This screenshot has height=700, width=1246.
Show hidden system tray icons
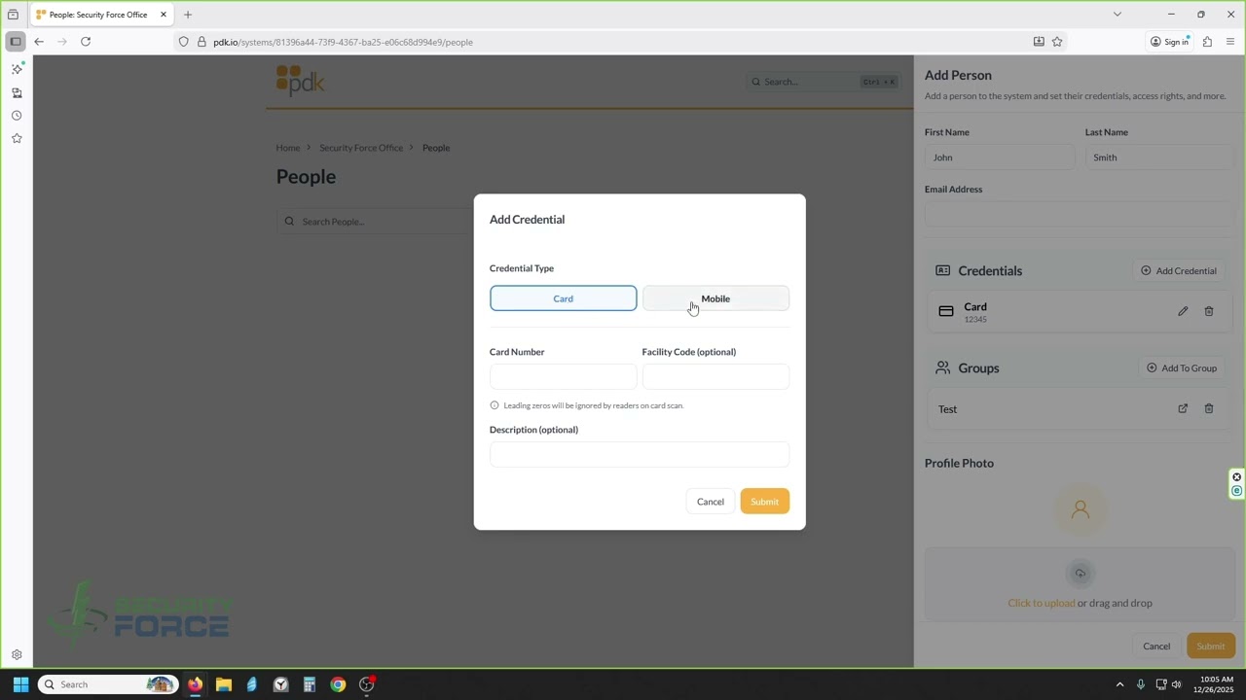click(1119, 684)
